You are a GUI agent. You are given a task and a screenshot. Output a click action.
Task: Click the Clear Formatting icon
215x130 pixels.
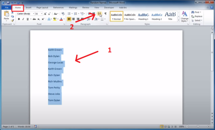click(63, 14)
